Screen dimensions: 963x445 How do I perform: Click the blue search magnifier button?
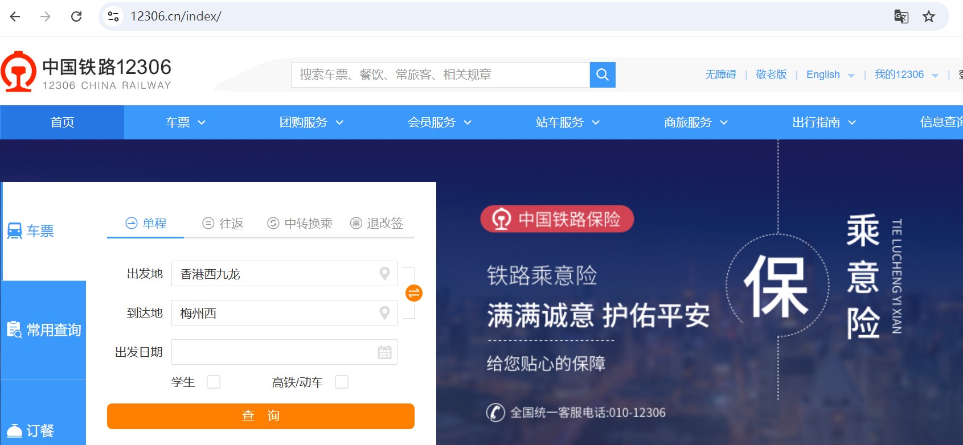coord(603,75)
